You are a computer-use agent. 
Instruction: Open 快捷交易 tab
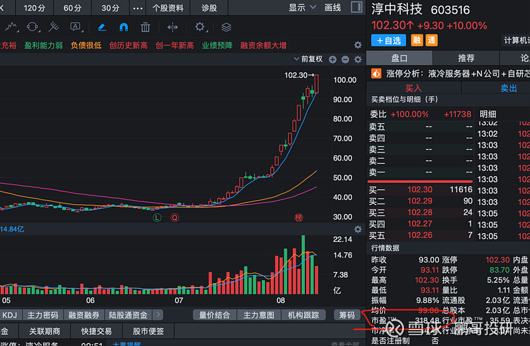coord(96,331)
